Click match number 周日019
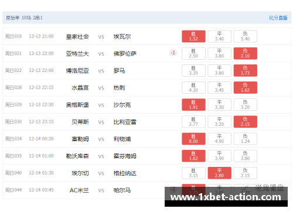This screenshot has width=293, height=212. (13, 36)
